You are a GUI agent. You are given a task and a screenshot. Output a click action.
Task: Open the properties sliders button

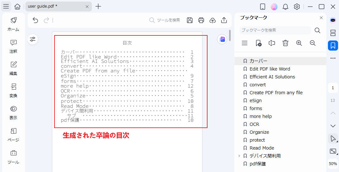(33, 39)
